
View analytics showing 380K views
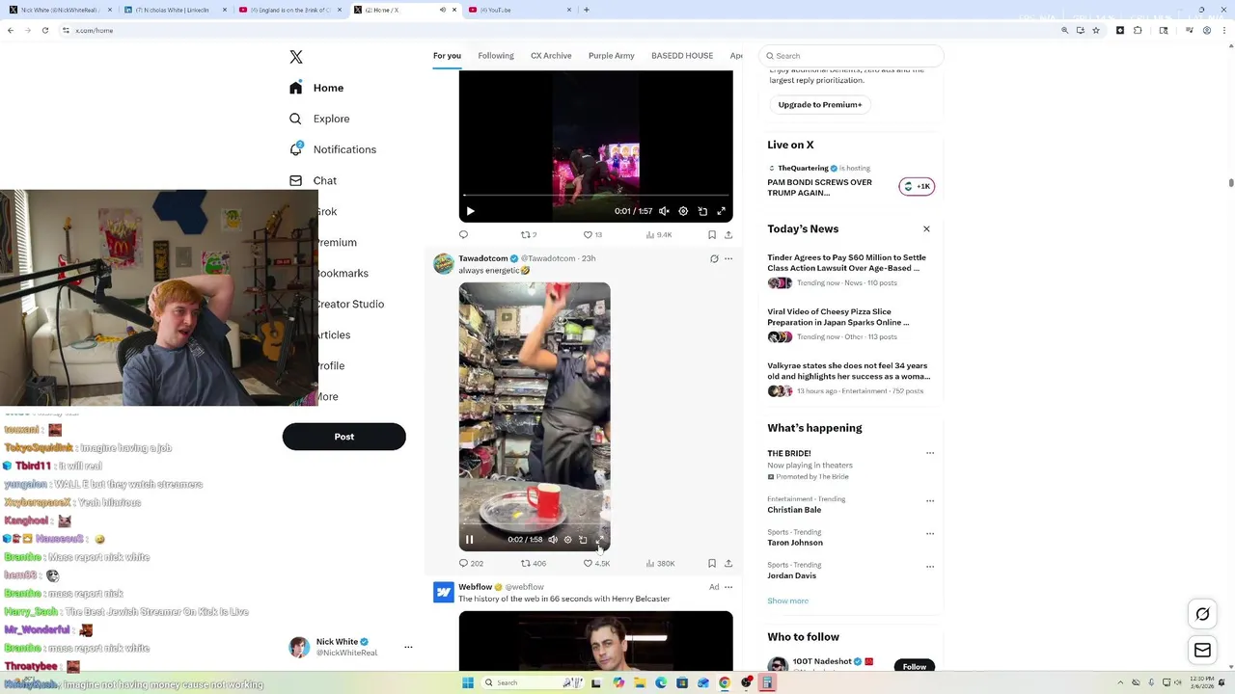[660, 563]
